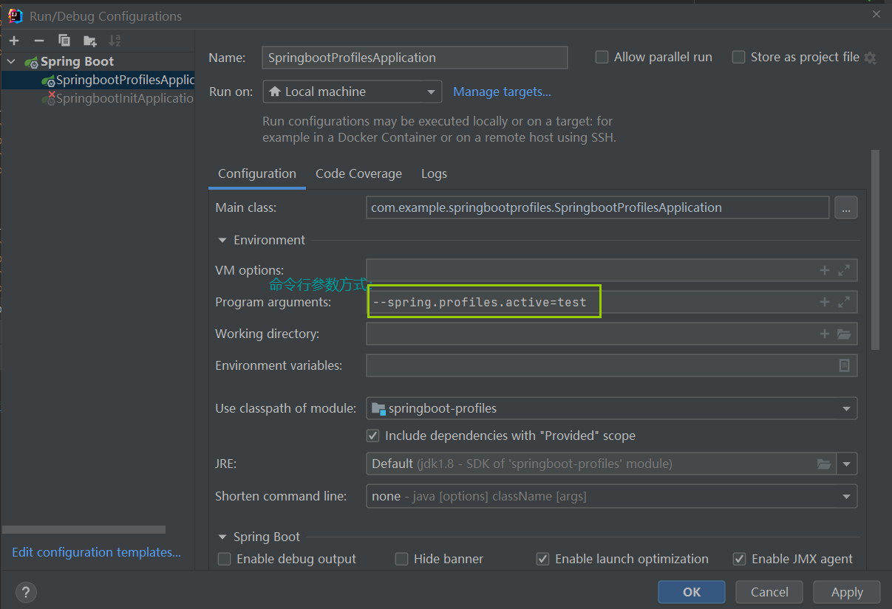Click the Apply button
The width and height of the screenshot is (892, 609).
click(x=847, y=592)
